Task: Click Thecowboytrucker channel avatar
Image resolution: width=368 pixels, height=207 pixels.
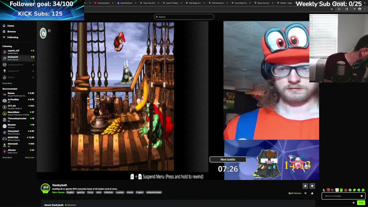Action: pos(4,120)
